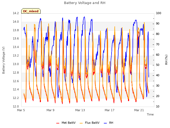Click the orange Flux BattV legend swatch

click(81, 123)
